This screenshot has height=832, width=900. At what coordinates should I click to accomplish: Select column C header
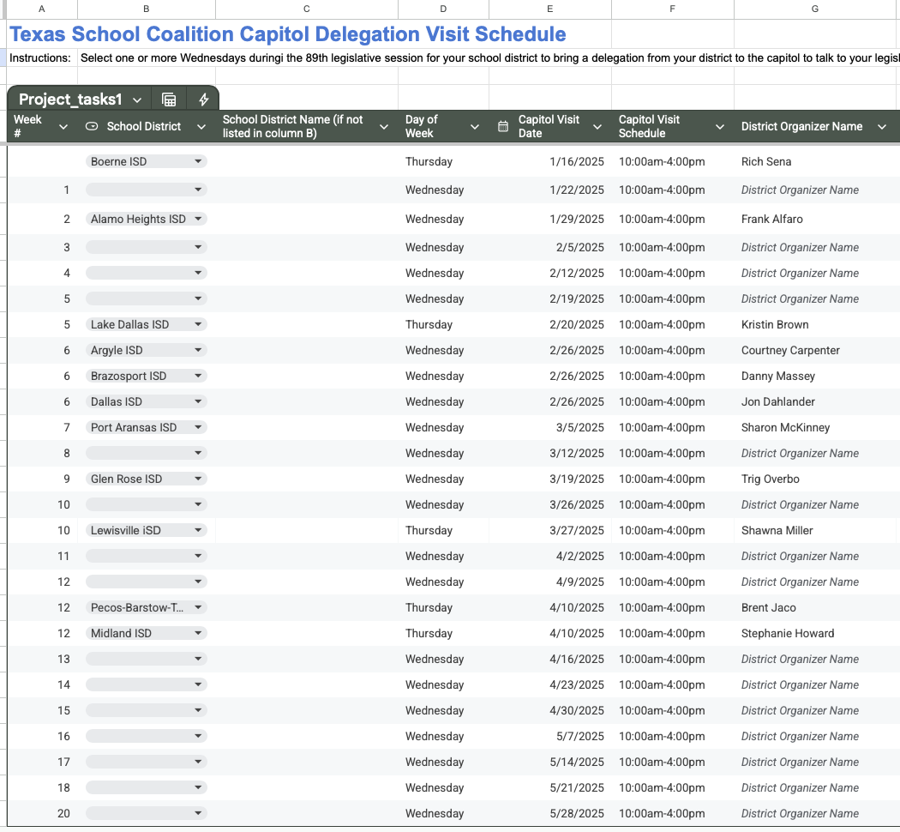click(x=307, y=9)
